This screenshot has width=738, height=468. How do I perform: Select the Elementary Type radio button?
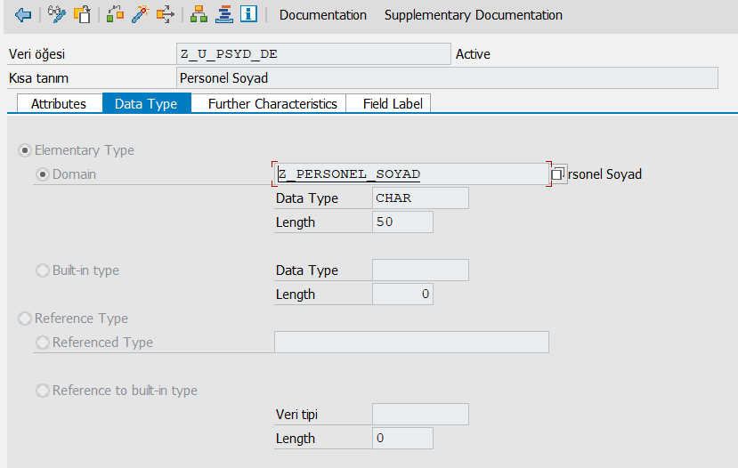pyautogui.click(x=25, y=150)
